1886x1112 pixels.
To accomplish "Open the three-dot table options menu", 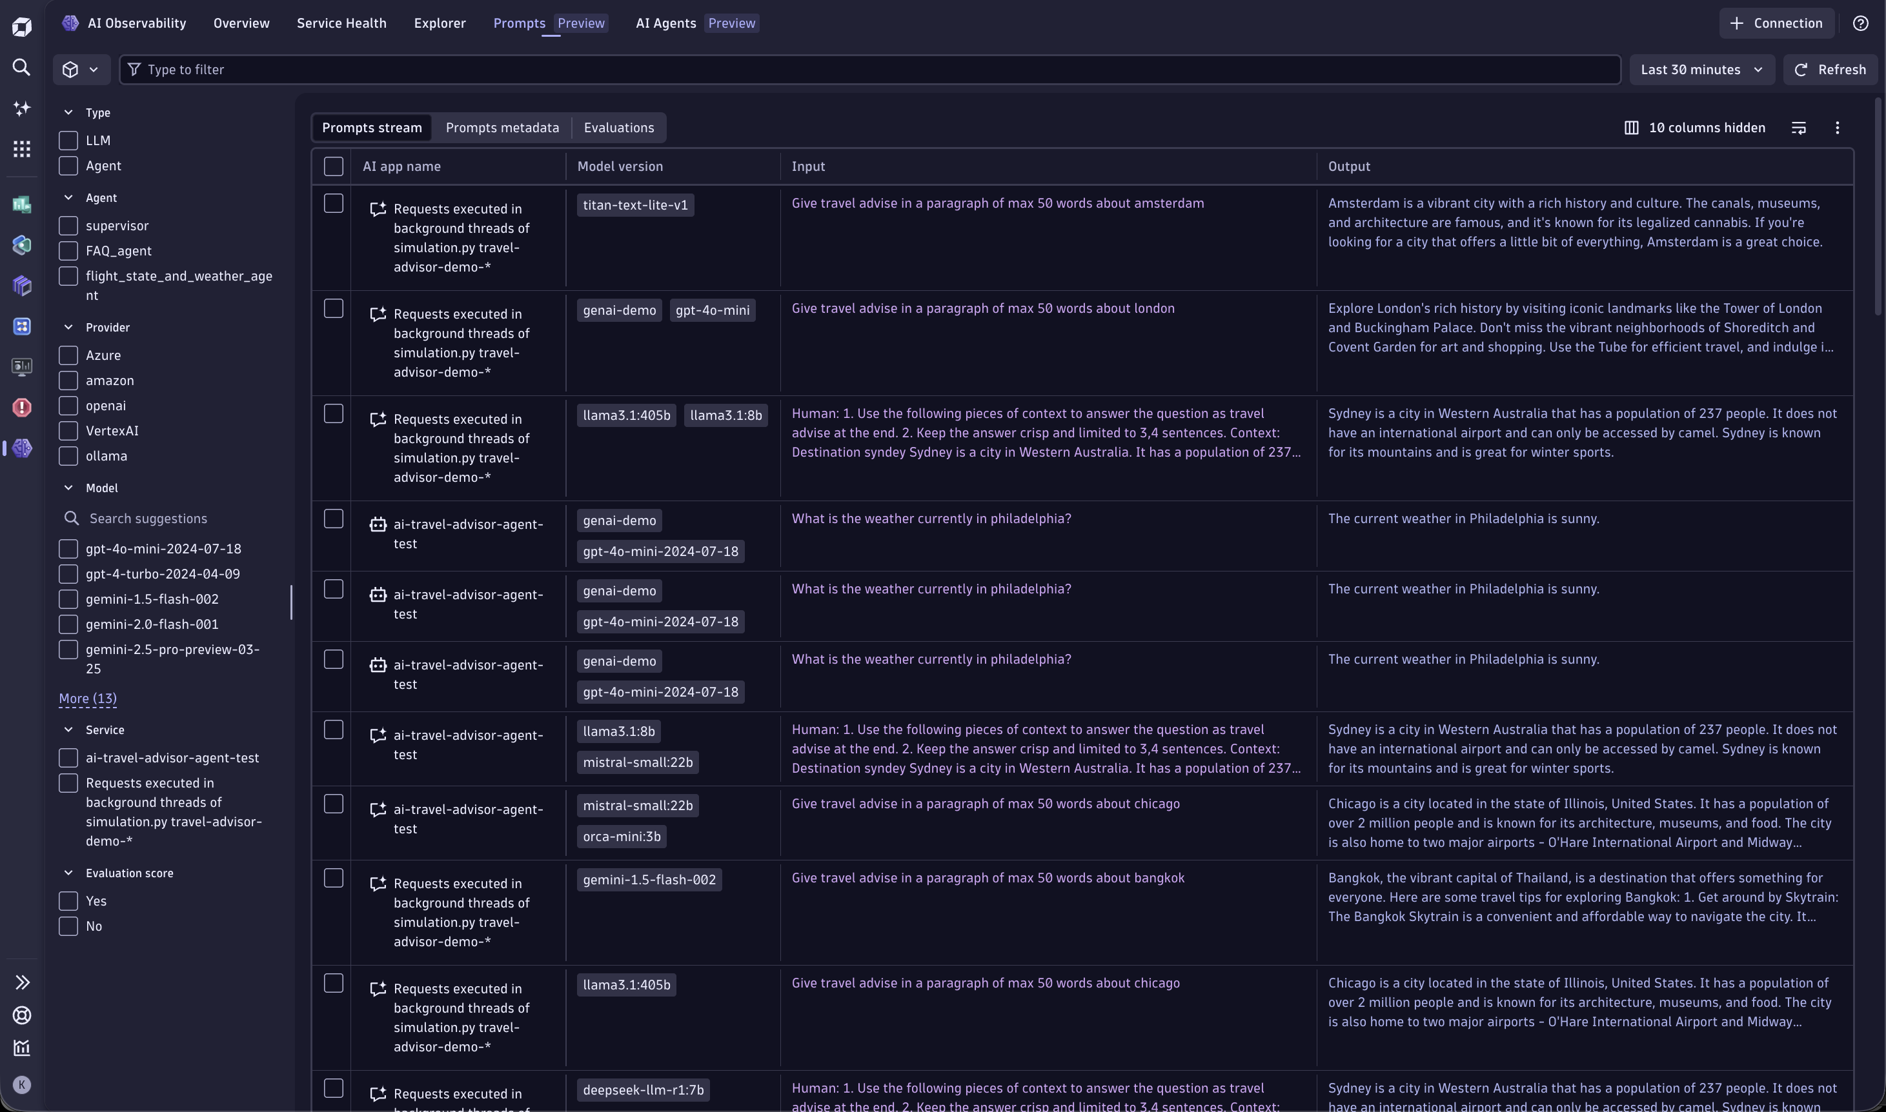I will coord(1838,128).
